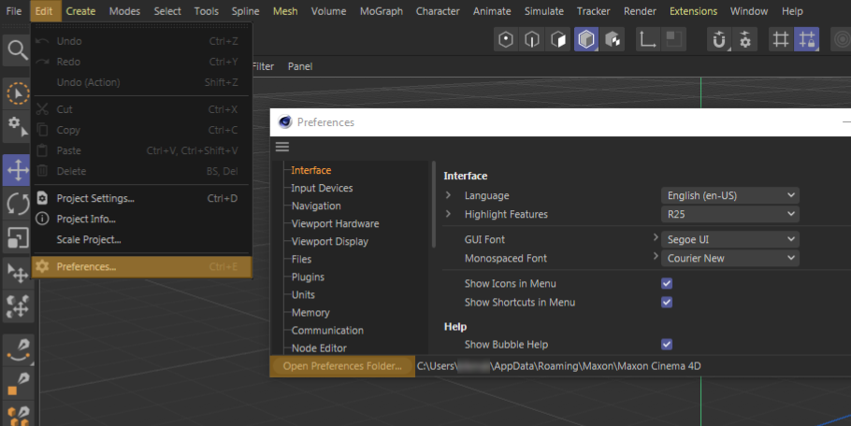851x426 pixels.
Task: Open the Animate menu
Action: tap(492, 11)
